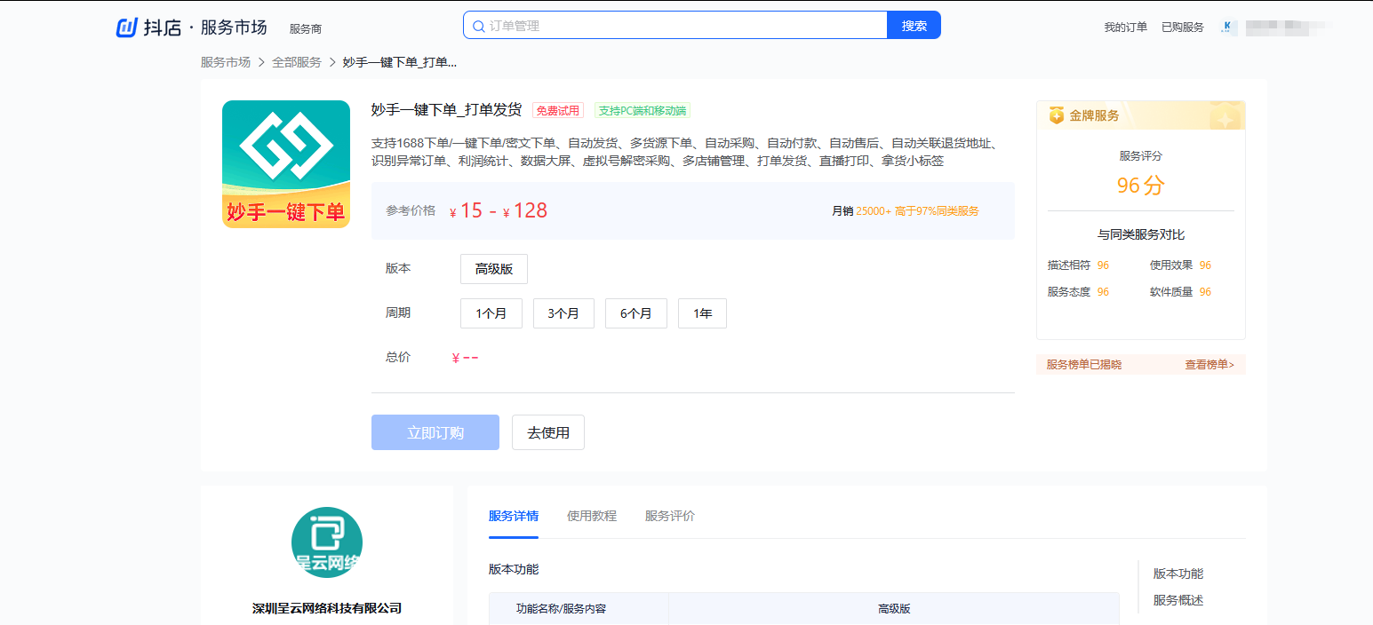1373x625 pixels.
Task: Click the 去使用 button
Action: tap(548, 432)
